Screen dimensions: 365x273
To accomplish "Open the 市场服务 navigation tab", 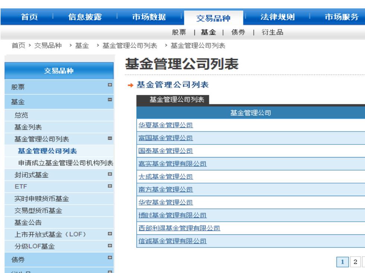I will pyautogui.click(x=342, y=17).
